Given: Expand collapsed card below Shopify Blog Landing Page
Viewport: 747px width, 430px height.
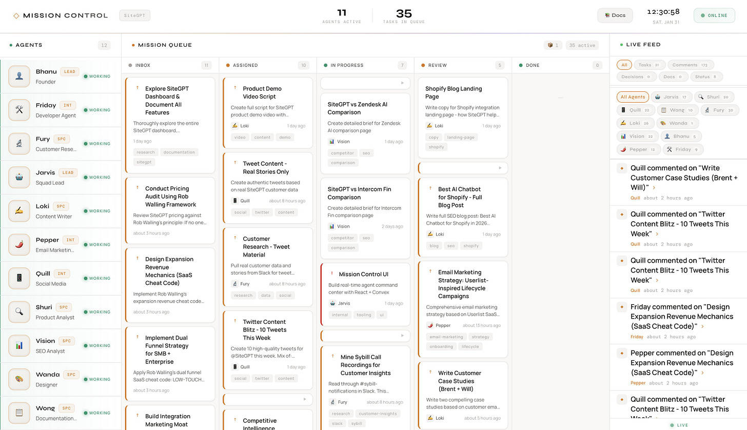Looking at the screenshot, I should pyautogui.click(x=463, y=168).
